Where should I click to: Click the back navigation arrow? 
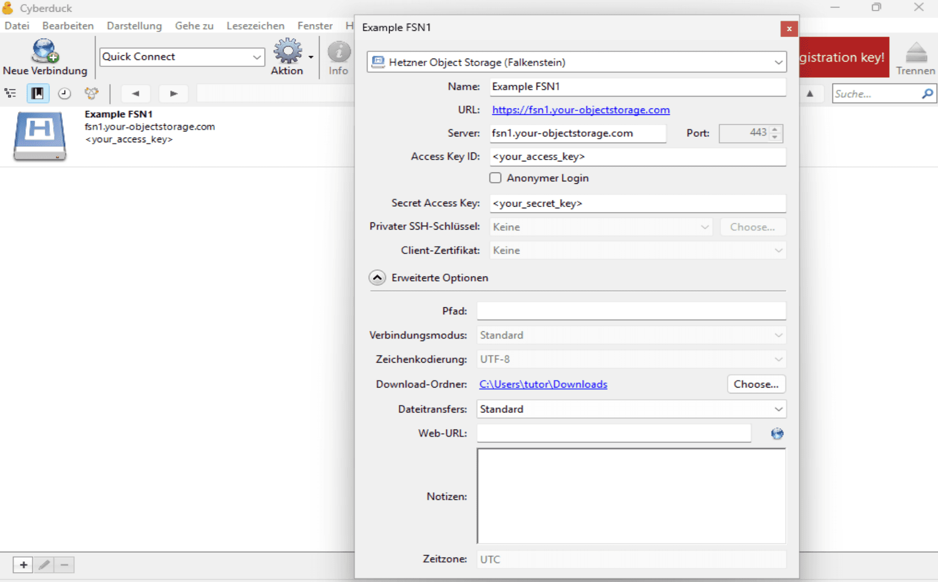(135, 93)
